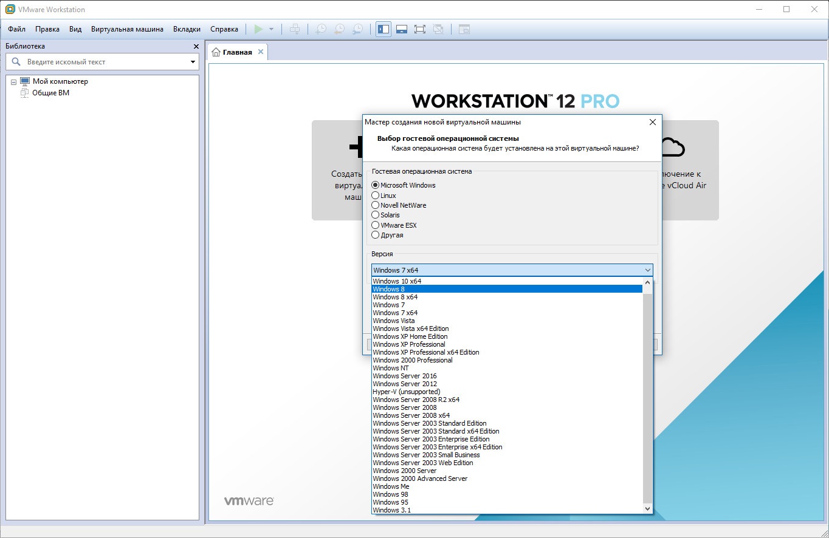Close the new virtual machine wizard dialog
Image resolution: width=829 pixels, height=538 pixels.
pyautogui.click(x=653, y=122)
